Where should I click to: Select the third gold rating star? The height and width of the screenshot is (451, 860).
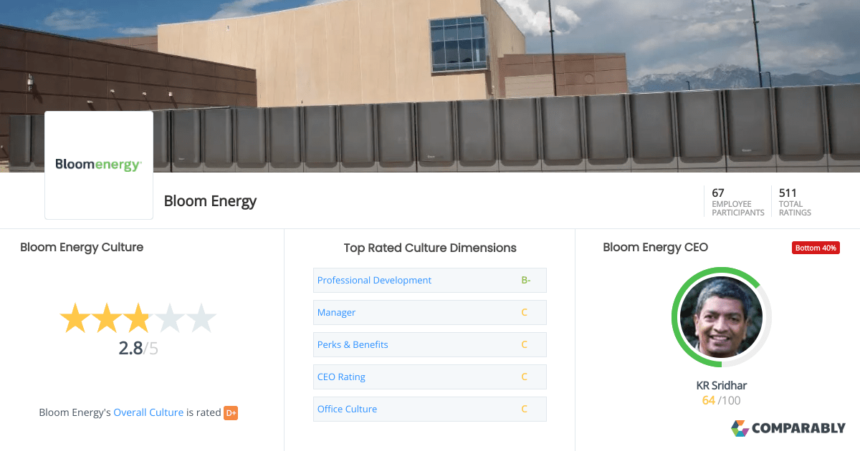pyautogui.click(x=138, y=318)
